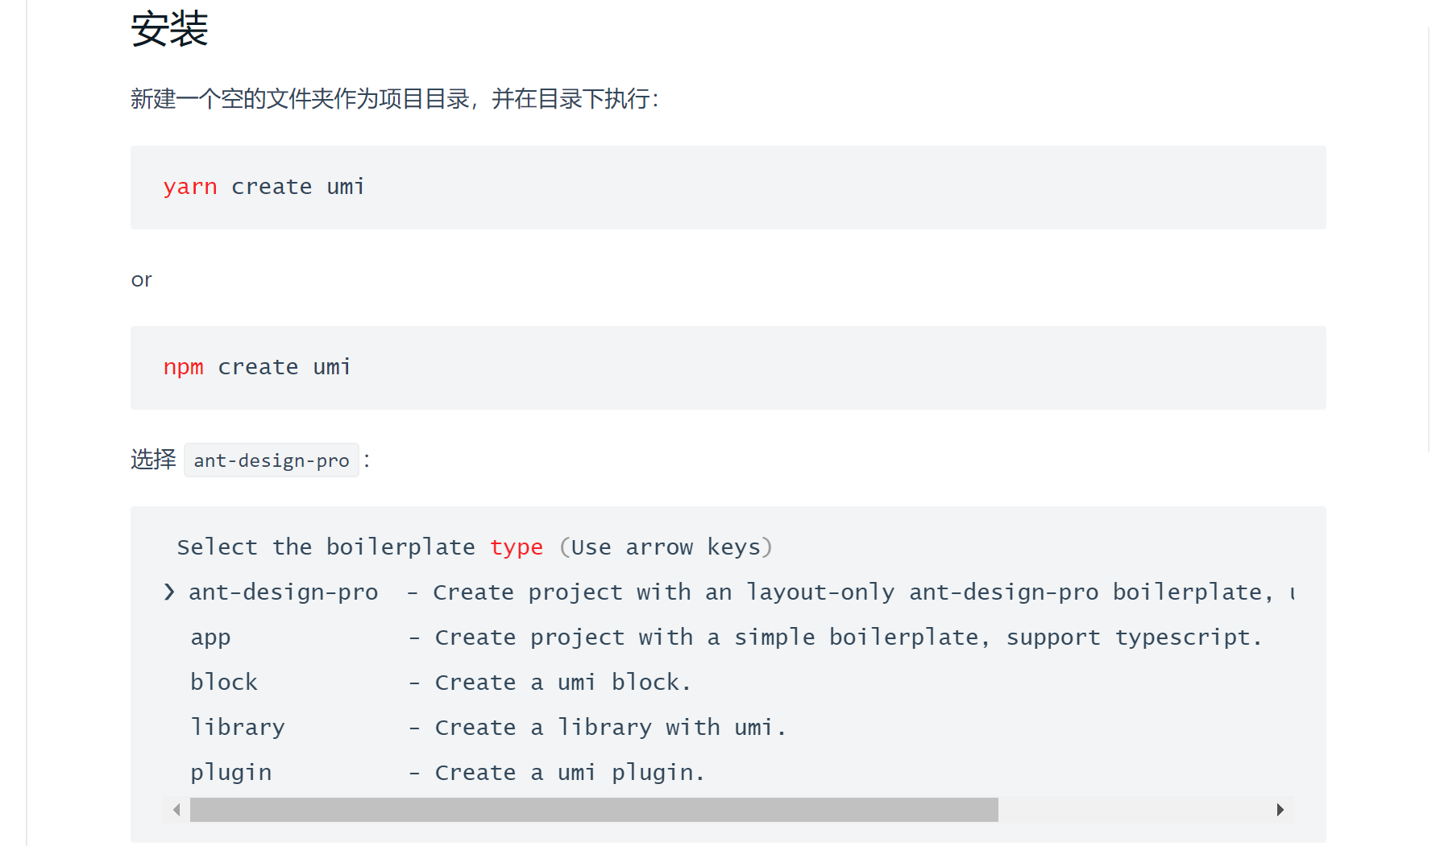Image resolution: width=1436 pixels, height=846 pixels.
Task: Click the 安装 page heading
Action: tap(169, 29)
